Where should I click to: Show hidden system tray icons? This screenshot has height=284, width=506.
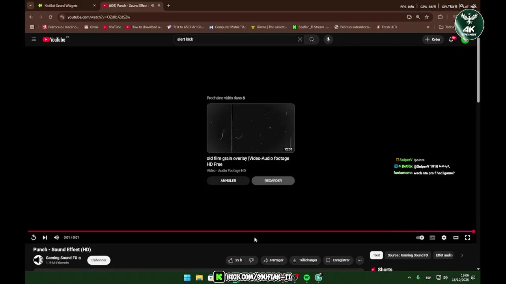pyautogui.click(x=409, y=278)
